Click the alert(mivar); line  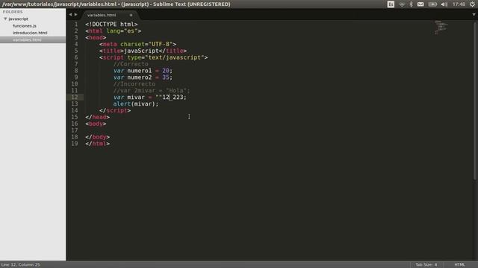point(136,104)
